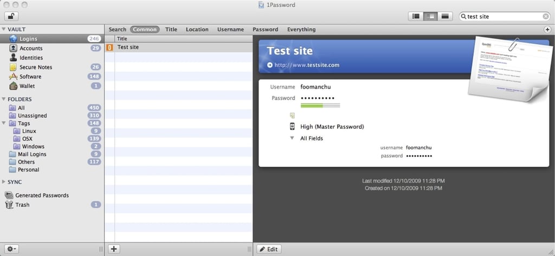Click the magnifier icon in search field
The image size is (555, 256).
click(x=464, y=16)
